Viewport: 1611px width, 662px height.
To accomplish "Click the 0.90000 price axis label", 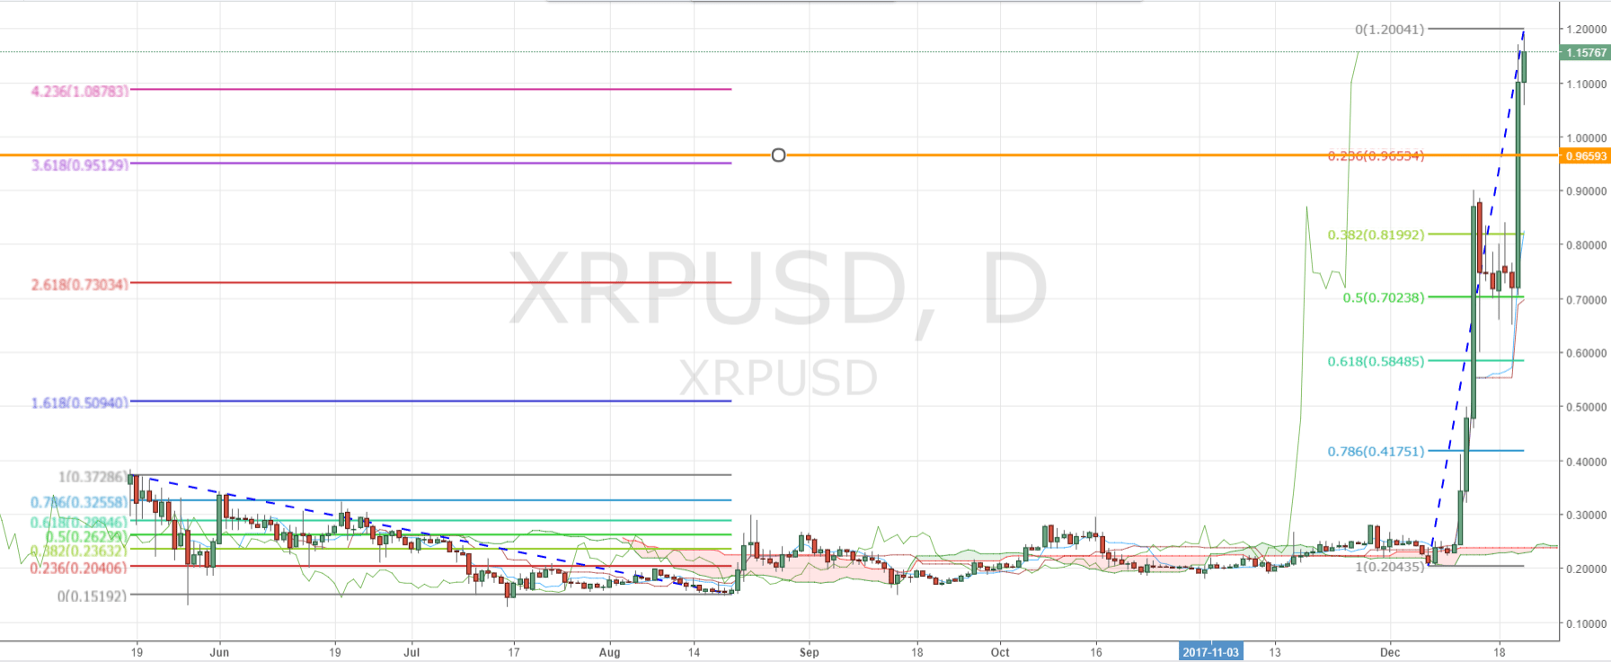I will 1586,191.
